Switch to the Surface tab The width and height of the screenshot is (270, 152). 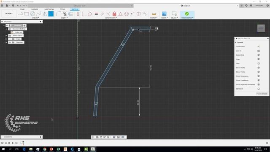pyautogui.click(x=35, y=9)
